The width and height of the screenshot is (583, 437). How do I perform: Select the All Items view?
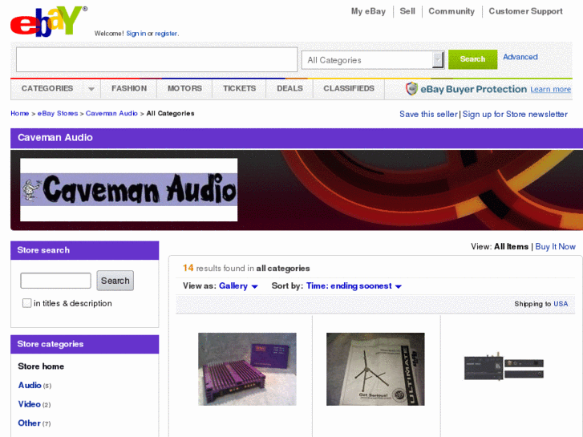tap(512, 247)
